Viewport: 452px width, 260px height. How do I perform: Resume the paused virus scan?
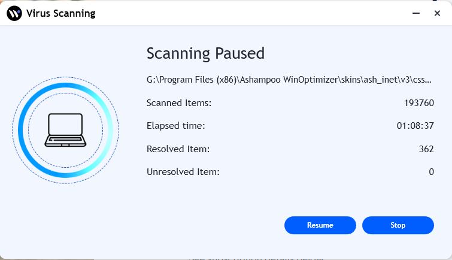coord(320,225)
